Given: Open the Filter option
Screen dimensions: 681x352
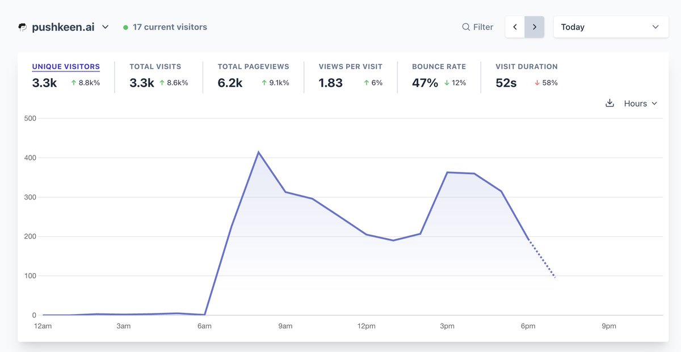Looking at the screenshot, I should [477, 27].
